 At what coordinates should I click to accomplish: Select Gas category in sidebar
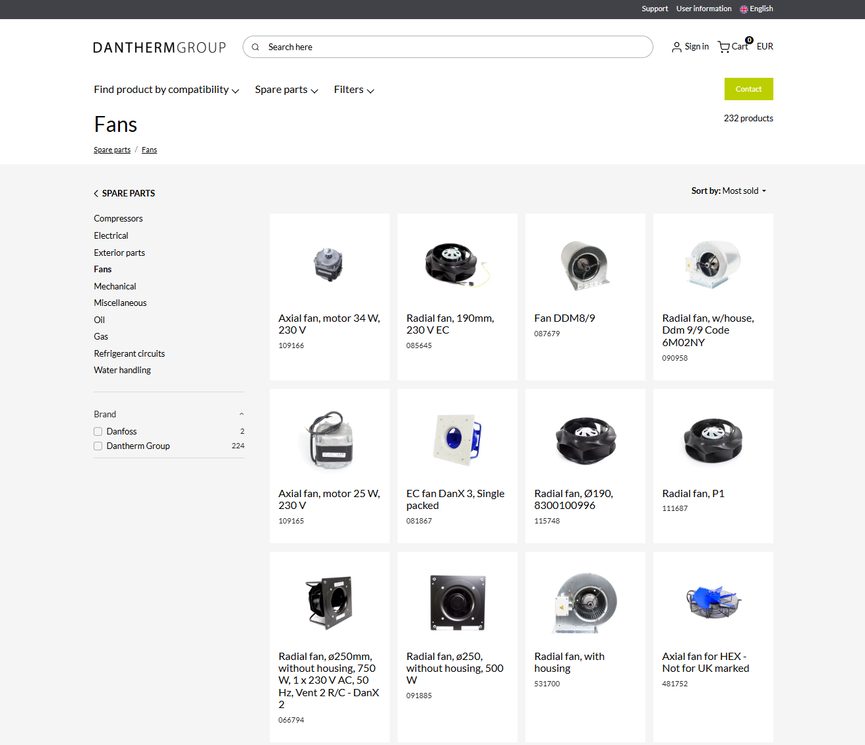101,336
